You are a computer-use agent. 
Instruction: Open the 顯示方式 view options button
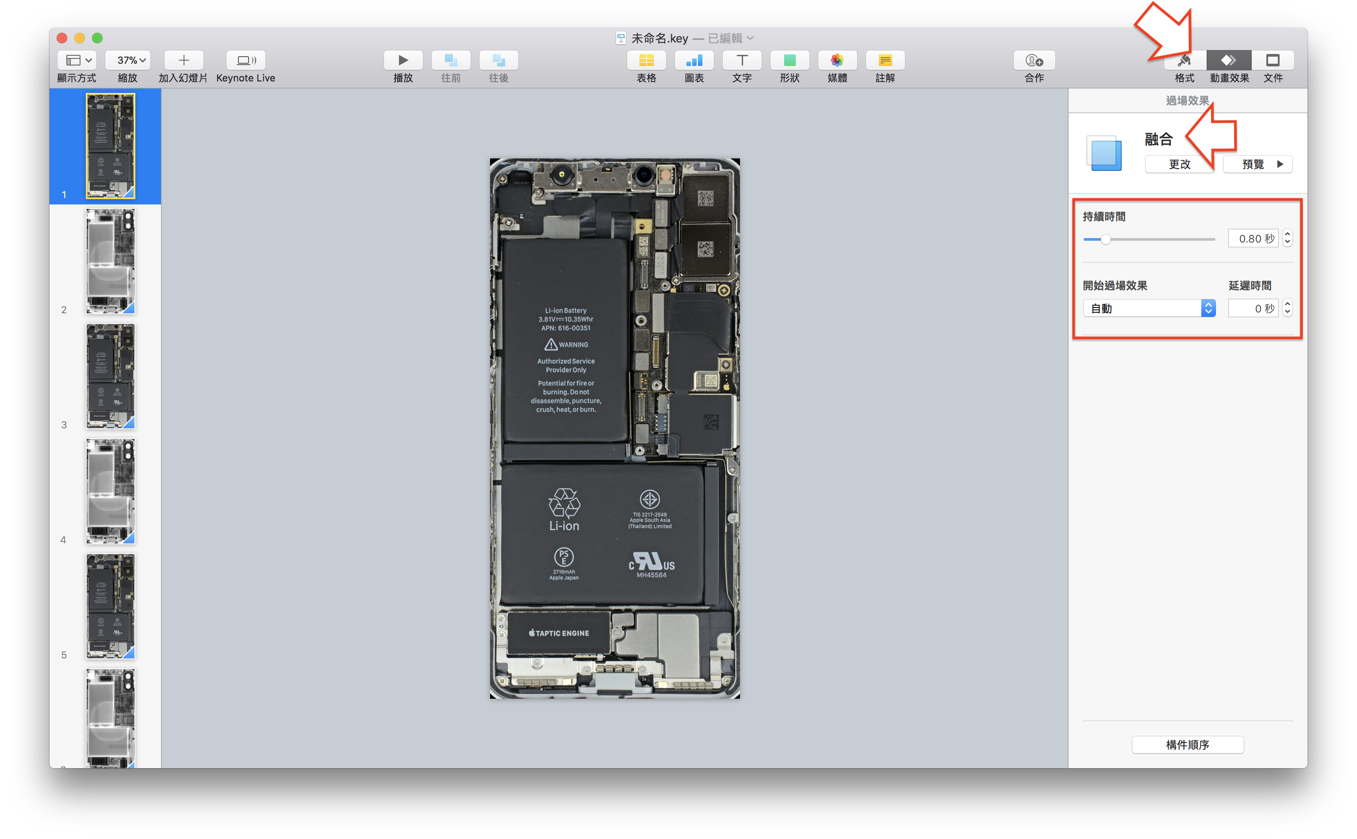[x=77, y=60]
